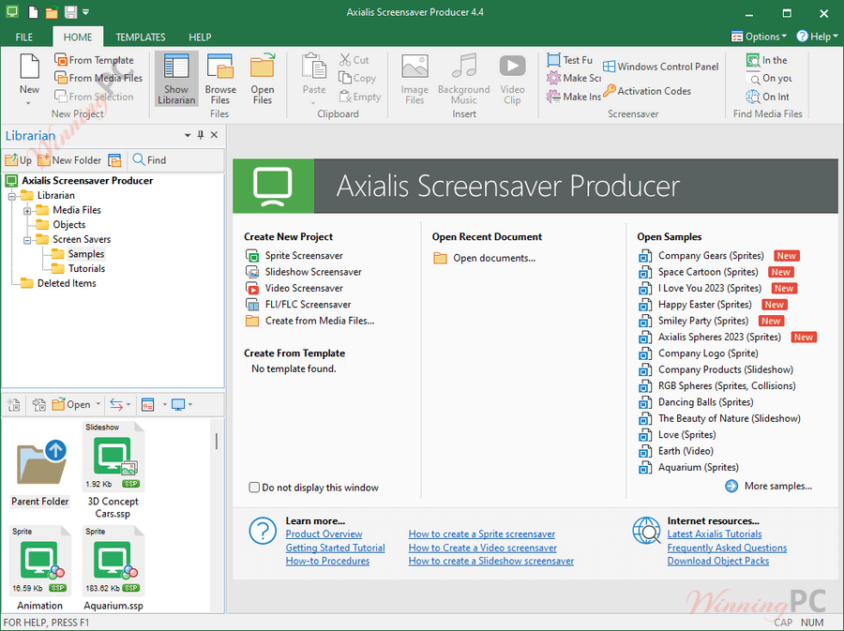This screenshot has height=631, width=844.
Task: Pin the Librarian panel
Action: pyautogui.click(x=201, y=135)
